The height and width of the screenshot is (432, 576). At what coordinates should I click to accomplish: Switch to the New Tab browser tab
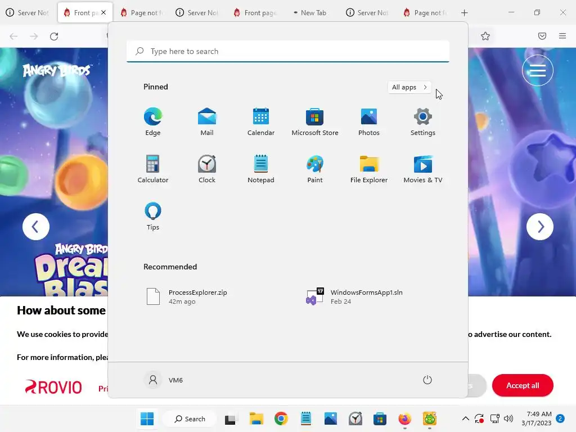(312, 13)
